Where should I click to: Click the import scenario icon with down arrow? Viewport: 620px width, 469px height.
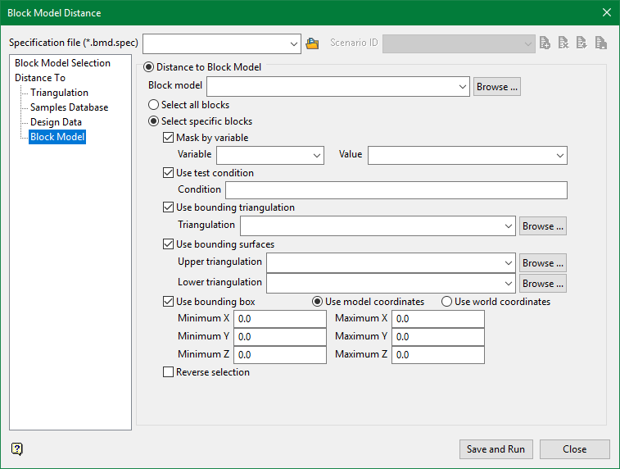click(582, 43)
